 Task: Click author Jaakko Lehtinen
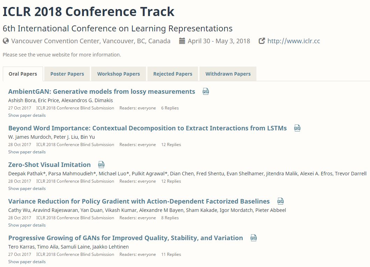pos(111,247)
